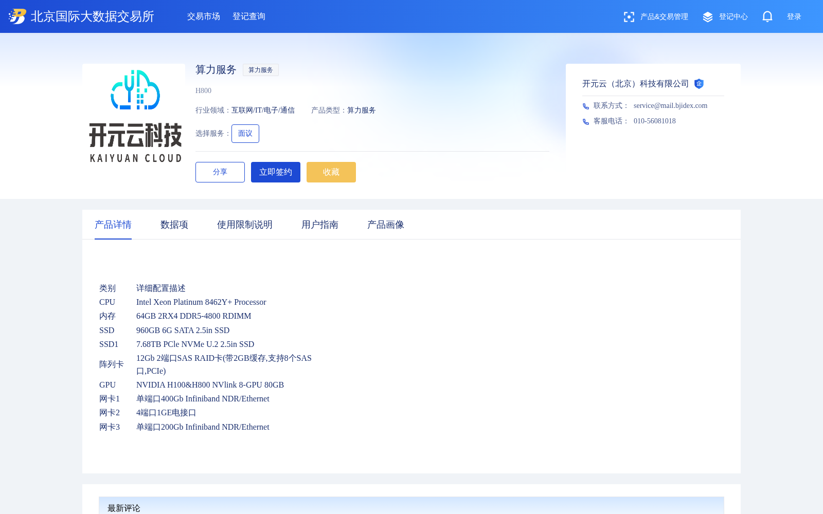
Task: Click the 登录 link
Action: click(794, 17)
